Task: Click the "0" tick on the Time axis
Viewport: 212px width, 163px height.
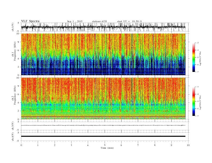Action: click(x=21, y=145)
